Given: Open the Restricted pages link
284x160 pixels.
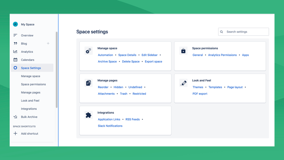Looking at the screenshot, I should [139, 94].
